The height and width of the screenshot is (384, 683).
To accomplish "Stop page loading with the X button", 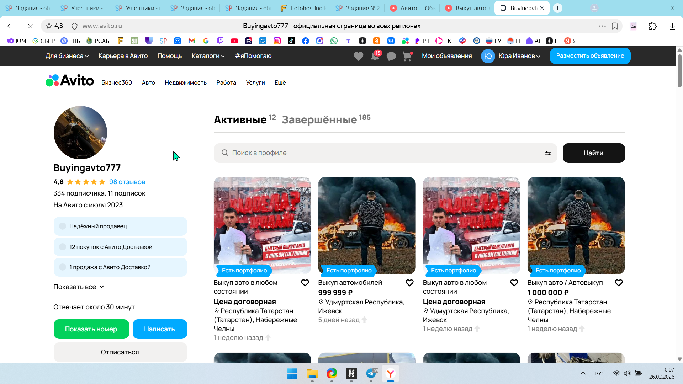I will (x=30, y=26).
